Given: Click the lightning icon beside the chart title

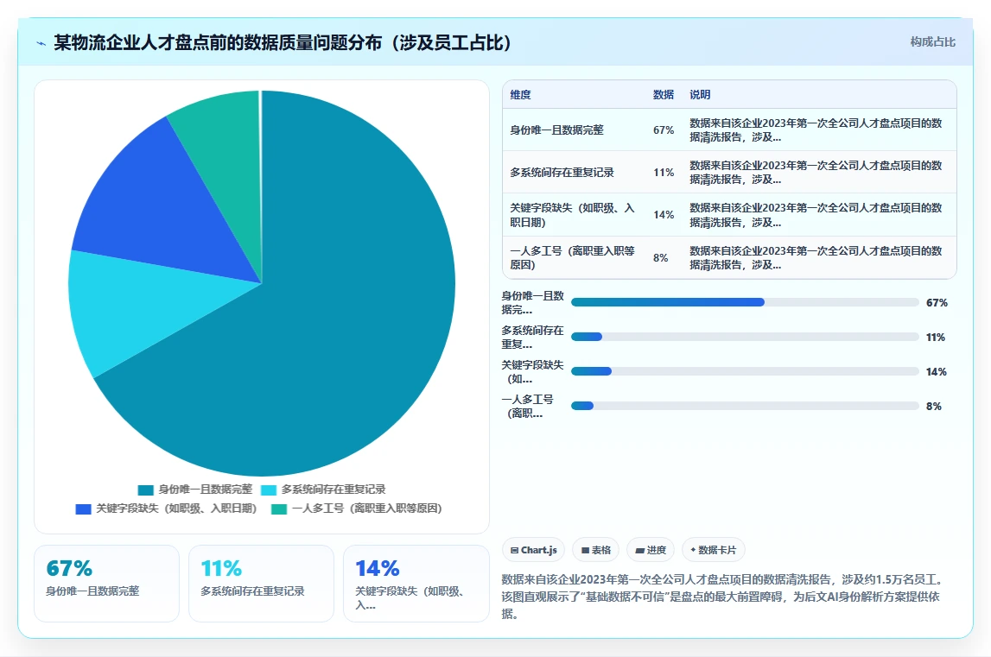Looking at the screenshot, I should tap(41, 43).
